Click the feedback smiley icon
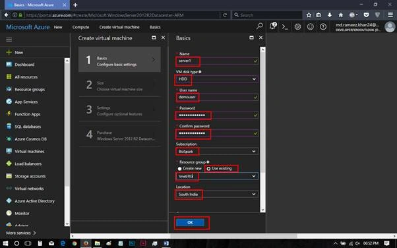Screen dimensions: 397x248 [x=311, y=26]
